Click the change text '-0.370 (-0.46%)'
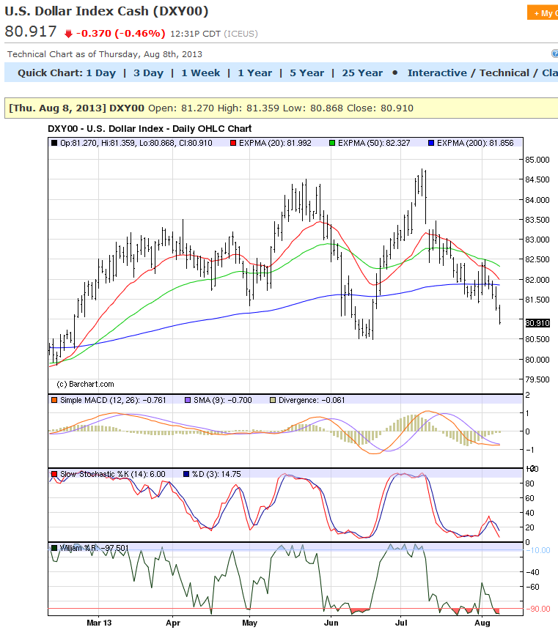This screenshot has width=558, height=630. point(121,34)
